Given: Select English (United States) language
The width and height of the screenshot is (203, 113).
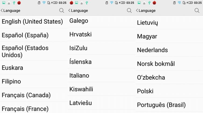Looking at the screenshot, I should (34, 22).
